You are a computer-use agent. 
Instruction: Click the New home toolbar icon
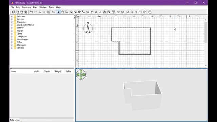pyautogui.click(x=14, y=12)
